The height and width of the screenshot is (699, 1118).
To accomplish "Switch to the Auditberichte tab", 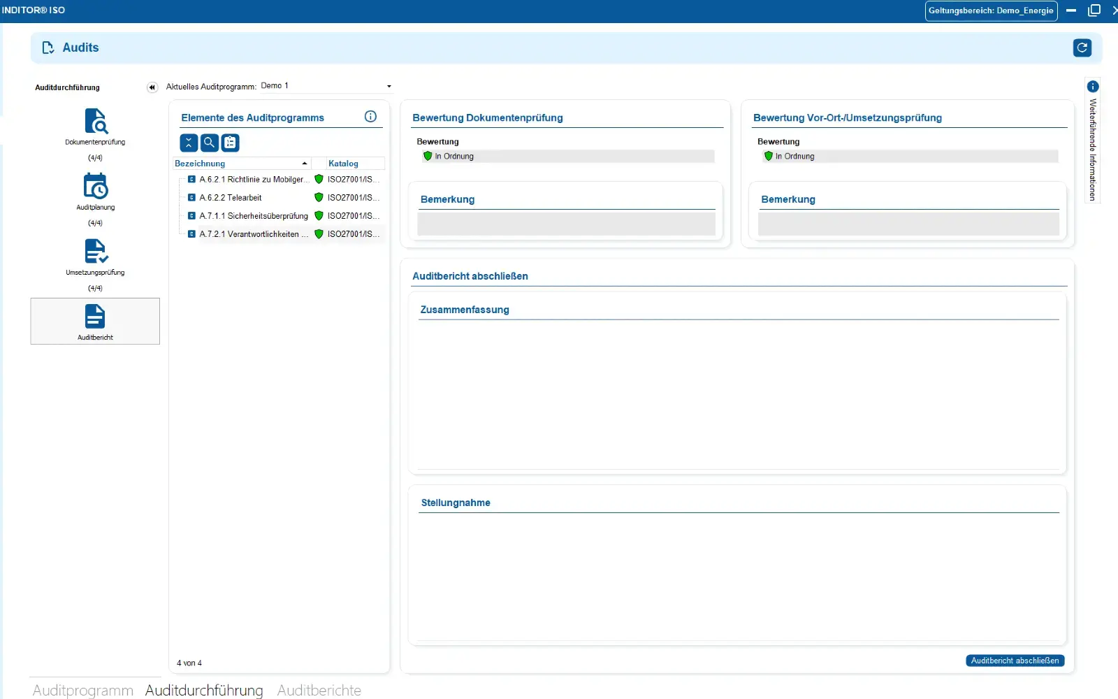I will pos(319,691).
